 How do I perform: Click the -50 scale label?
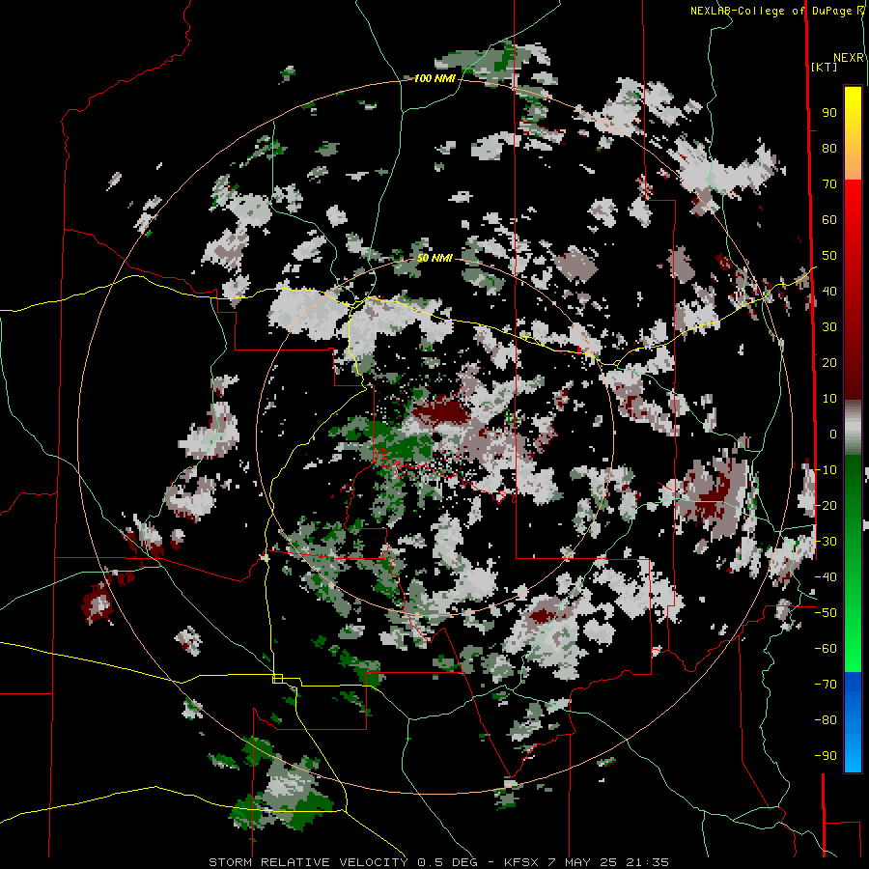pyautogui.click(x=826, y=612)
